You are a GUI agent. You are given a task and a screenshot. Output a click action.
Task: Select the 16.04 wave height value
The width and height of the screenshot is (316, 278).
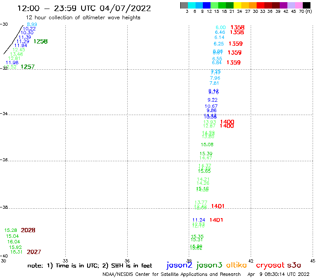(x=14, y=242)
